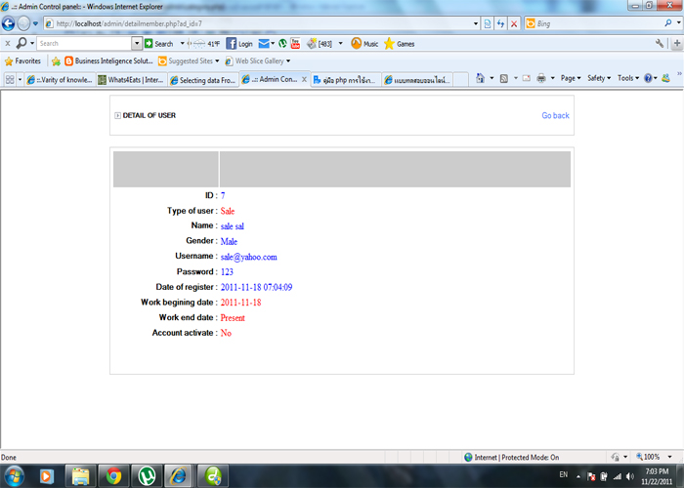
Task: Click the Quick Tabs grid icon
Action: tap(10, 80)
